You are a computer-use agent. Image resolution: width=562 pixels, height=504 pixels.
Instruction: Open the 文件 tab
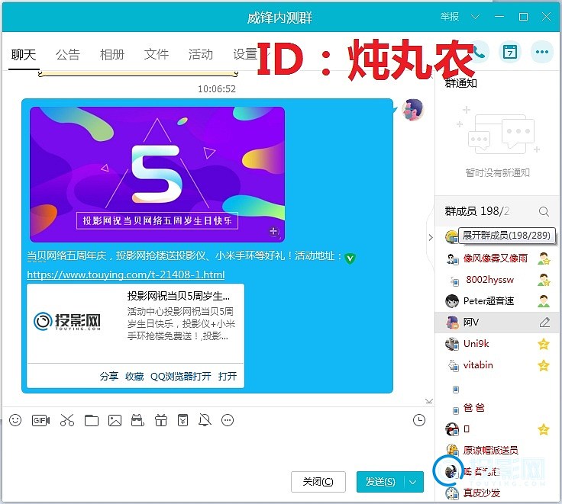(157, 55)
